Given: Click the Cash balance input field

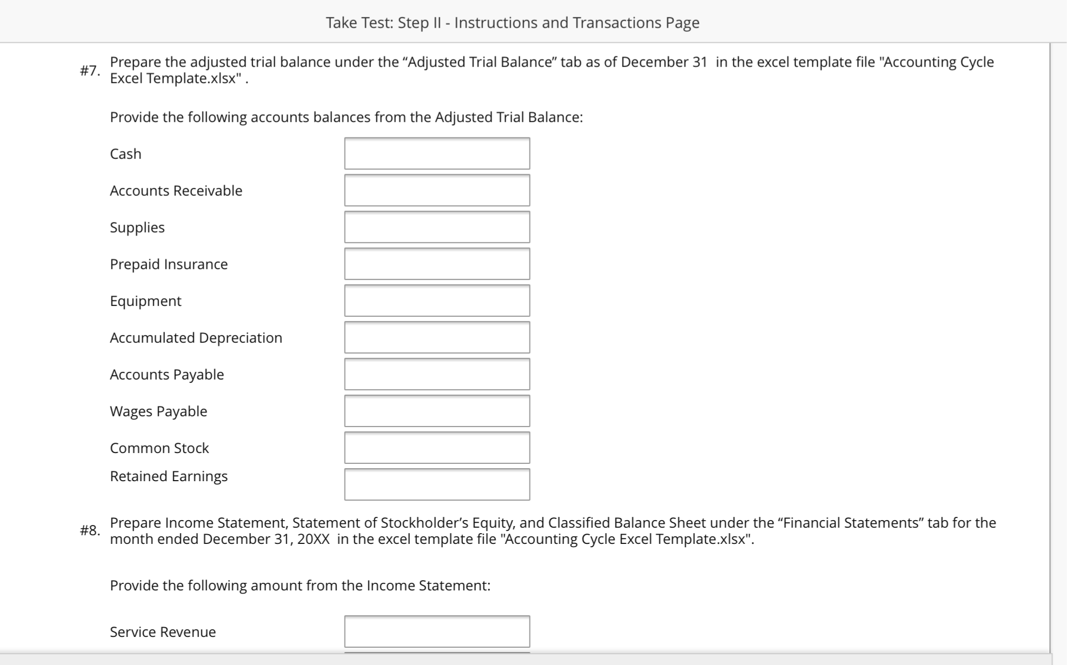Looking at the screenshot, I should pyautogui.click(x=437, y=154).
